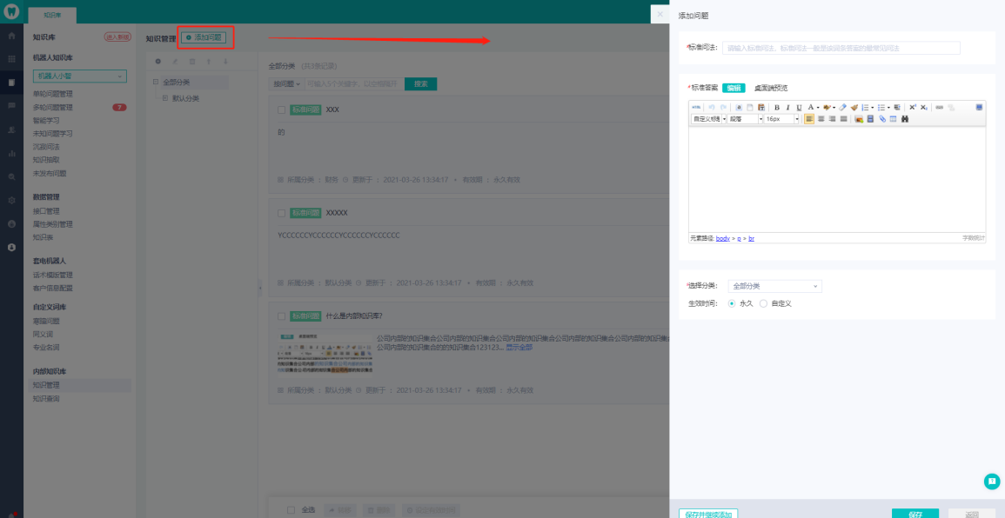Select the 自定义 validity radio option
This screenshot has height=518, width=1005.
click(763, 303)
